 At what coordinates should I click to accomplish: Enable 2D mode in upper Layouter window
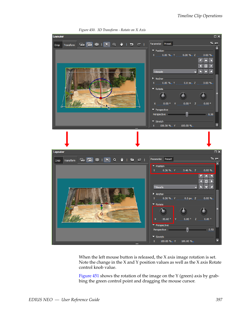[x=82, y=44]
